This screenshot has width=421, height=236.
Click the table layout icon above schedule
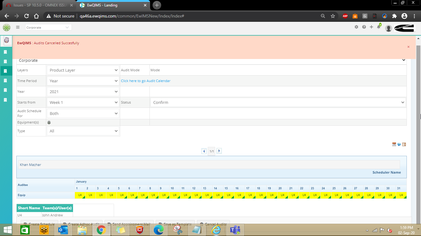(x=404, y=144)
